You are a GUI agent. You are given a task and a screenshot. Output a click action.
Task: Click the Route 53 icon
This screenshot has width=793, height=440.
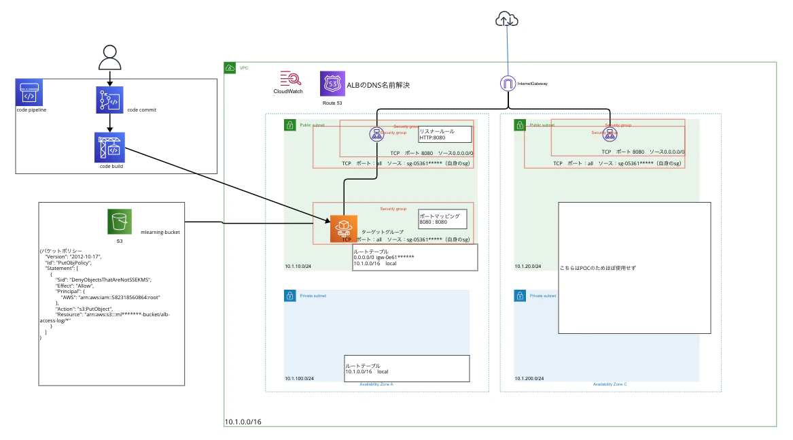coord(332,84)
